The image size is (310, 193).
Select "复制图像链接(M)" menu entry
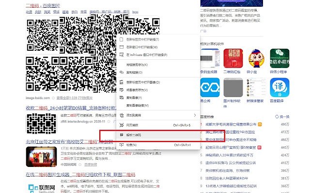tap(158, 105)
